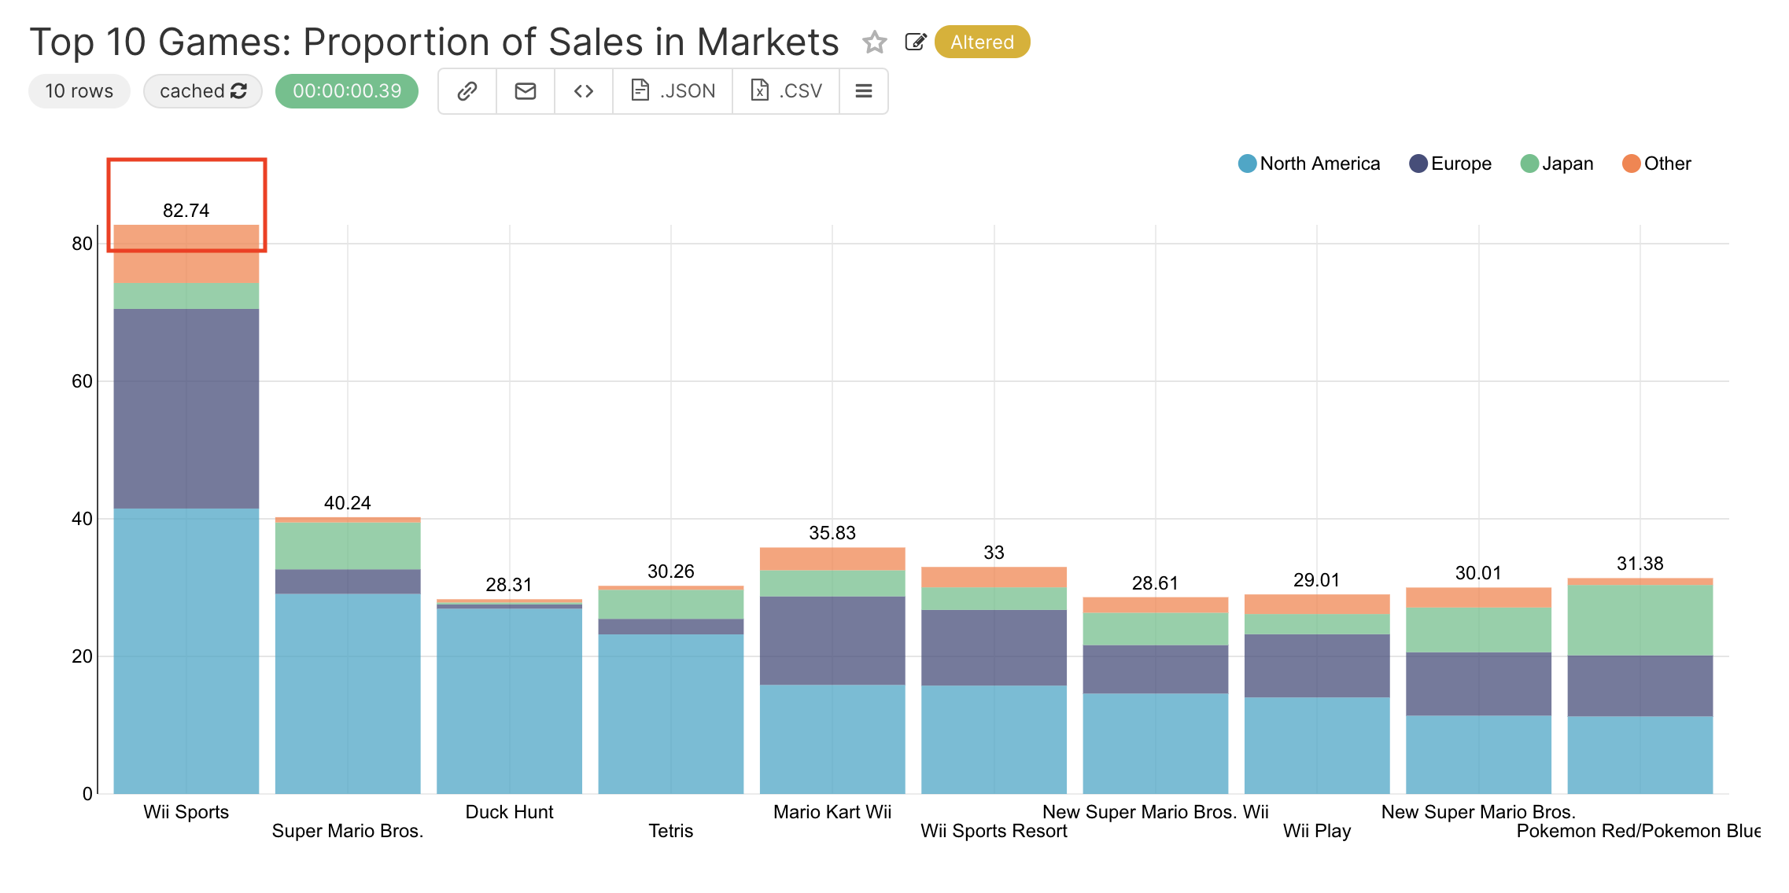Toggle Europe series in legend
Viewport: 1789px width, 893px height.
[x=1450, y=164]
